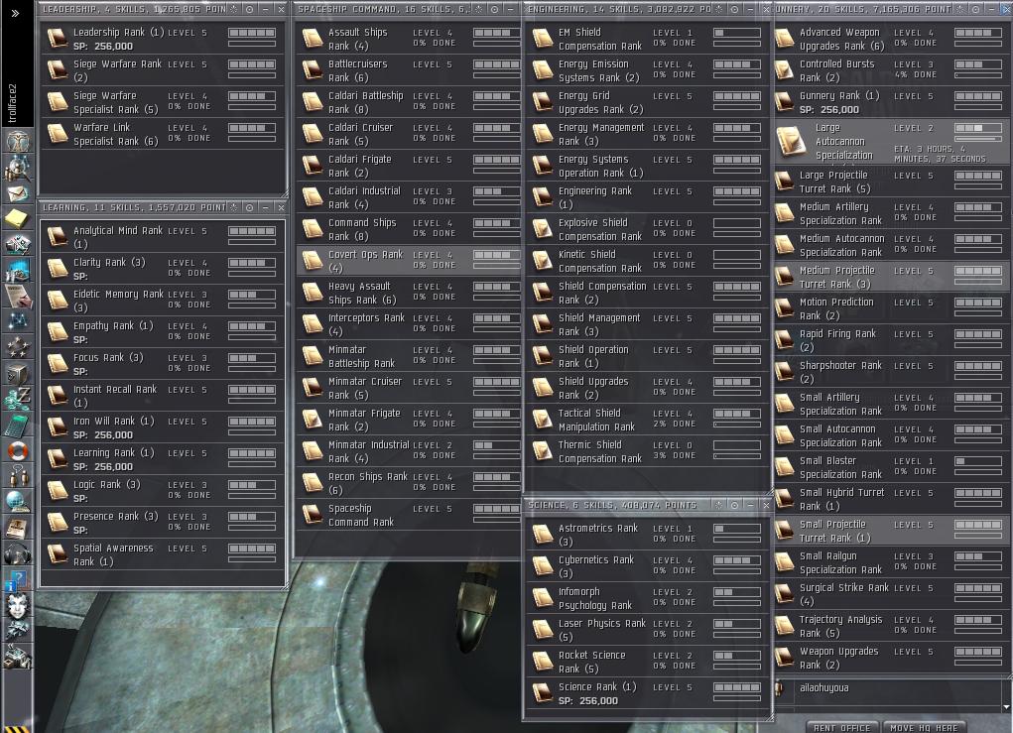The image size is (1013, 733).
Task: Toggle pin on the Leadership window
Action: [x=249, y=9]
